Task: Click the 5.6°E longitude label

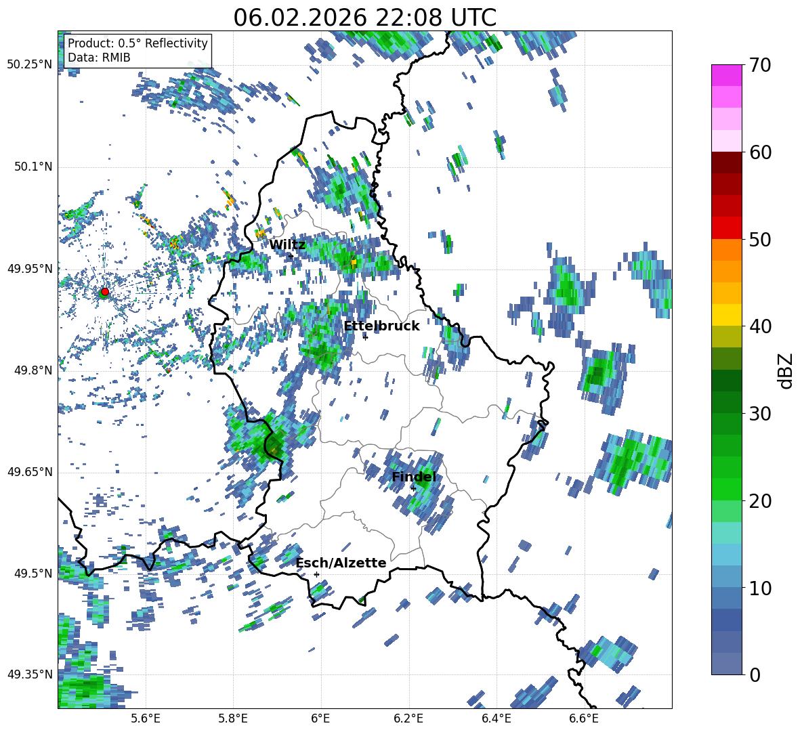Action: point(146,719)
